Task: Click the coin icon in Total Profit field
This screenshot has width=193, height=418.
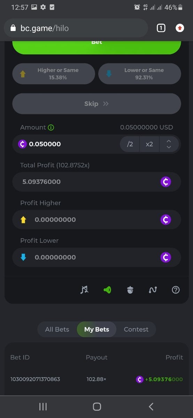Action: [166, 182]
